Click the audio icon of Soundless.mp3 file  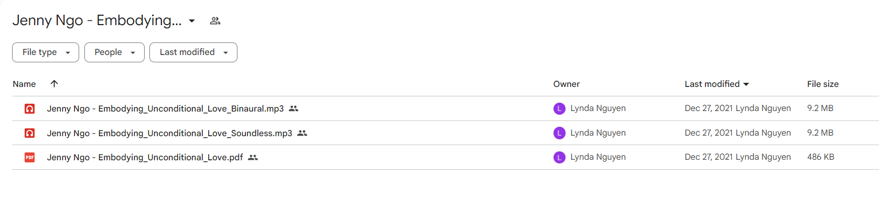tap(30, 133)
